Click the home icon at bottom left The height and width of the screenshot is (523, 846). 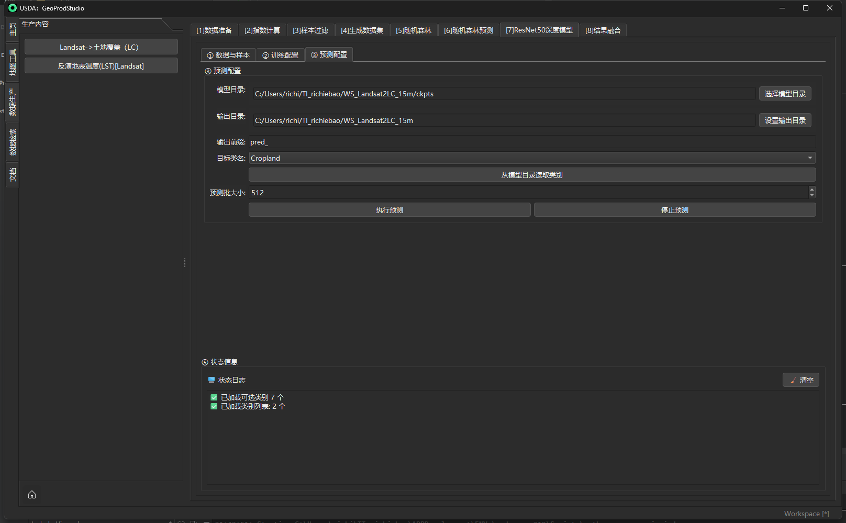pyautogui.click(x=32, y=495)
